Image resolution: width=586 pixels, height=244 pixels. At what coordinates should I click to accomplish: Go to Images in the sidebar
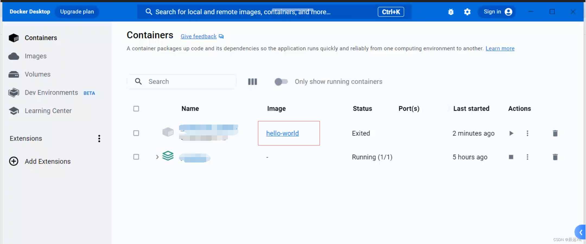pyautogui.click(x=36, y=56)
